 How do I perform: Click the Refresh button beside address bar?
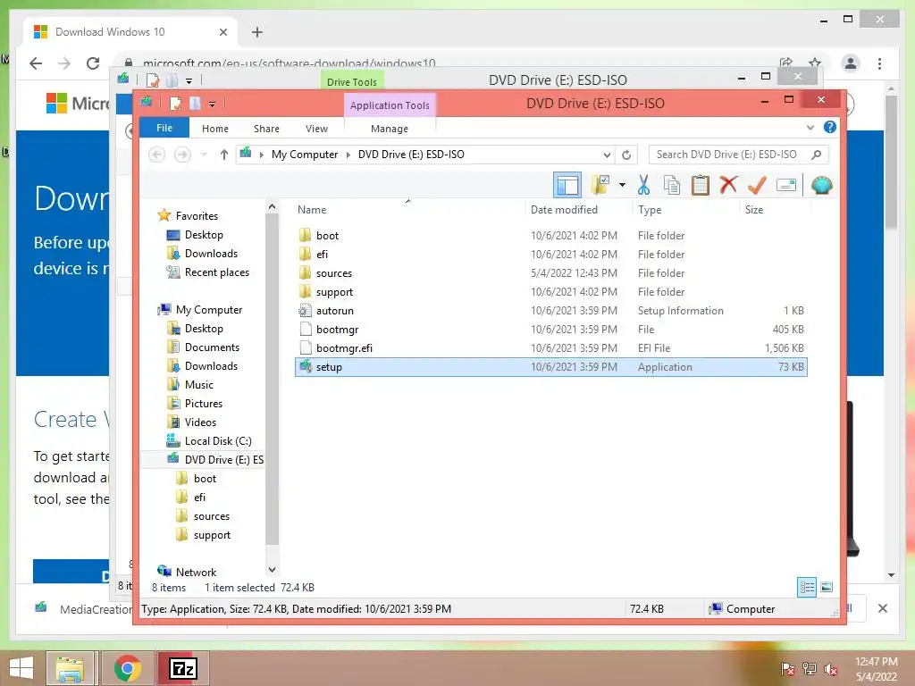click(x=626, y=155)
